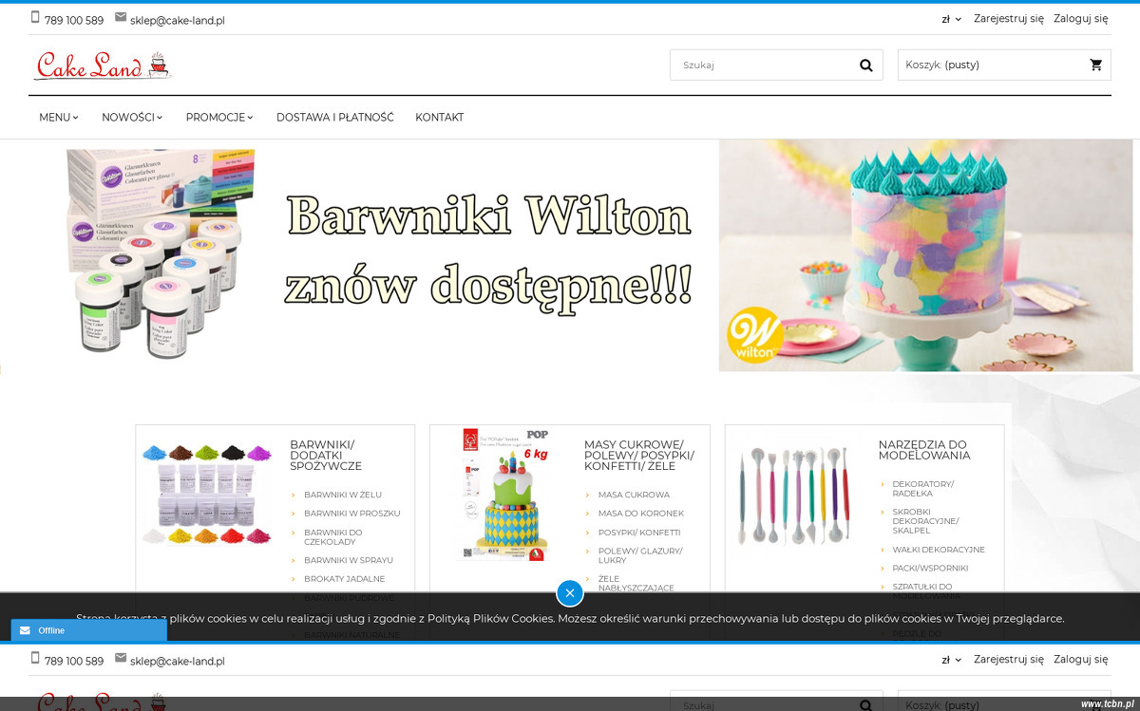Click the Offline chat envelope icon
The image size is (1140, 711).
25,630
